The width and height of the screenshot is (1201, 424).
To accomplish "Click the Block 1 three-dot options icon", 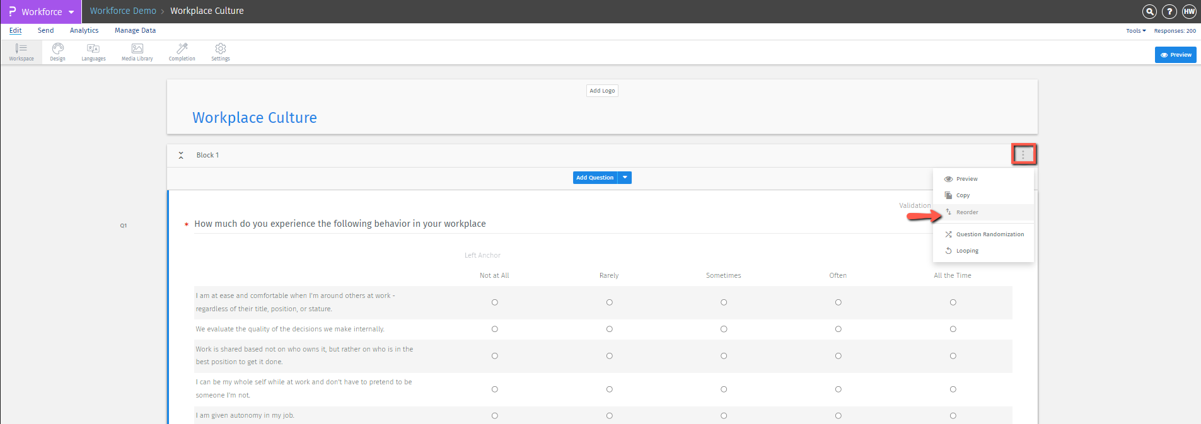I will 1023,154.
